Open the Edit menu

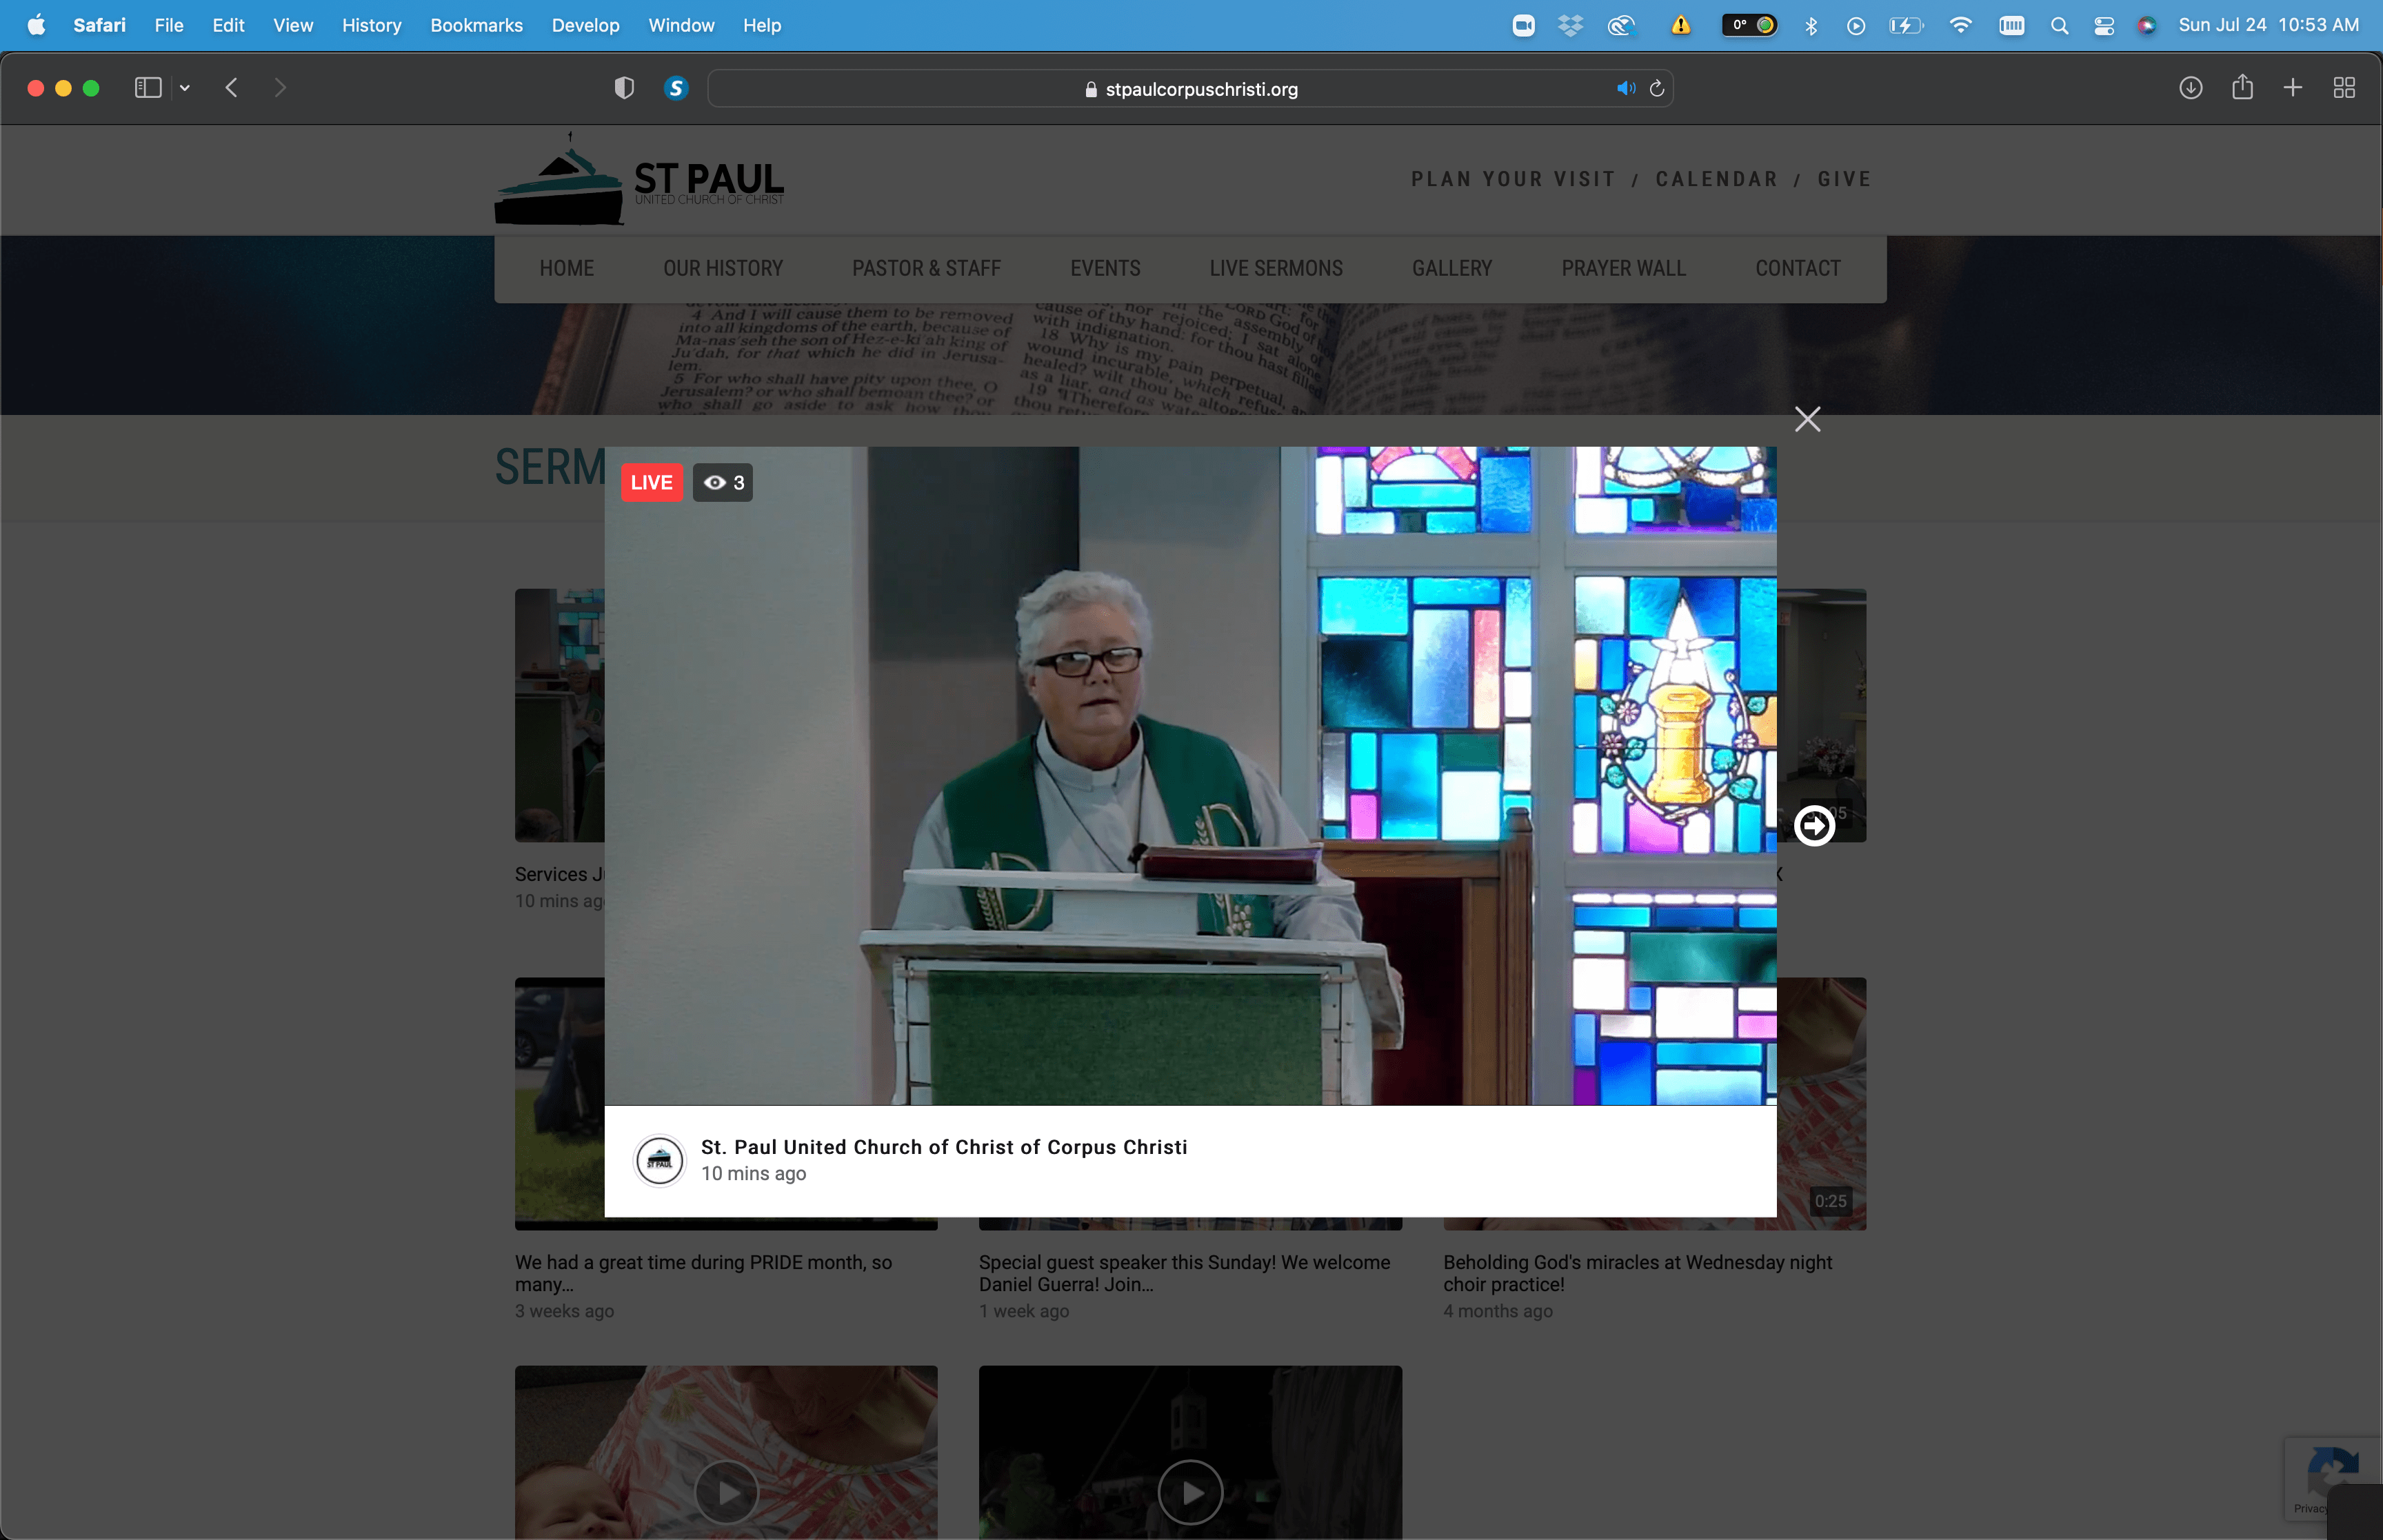click(228, 25)
